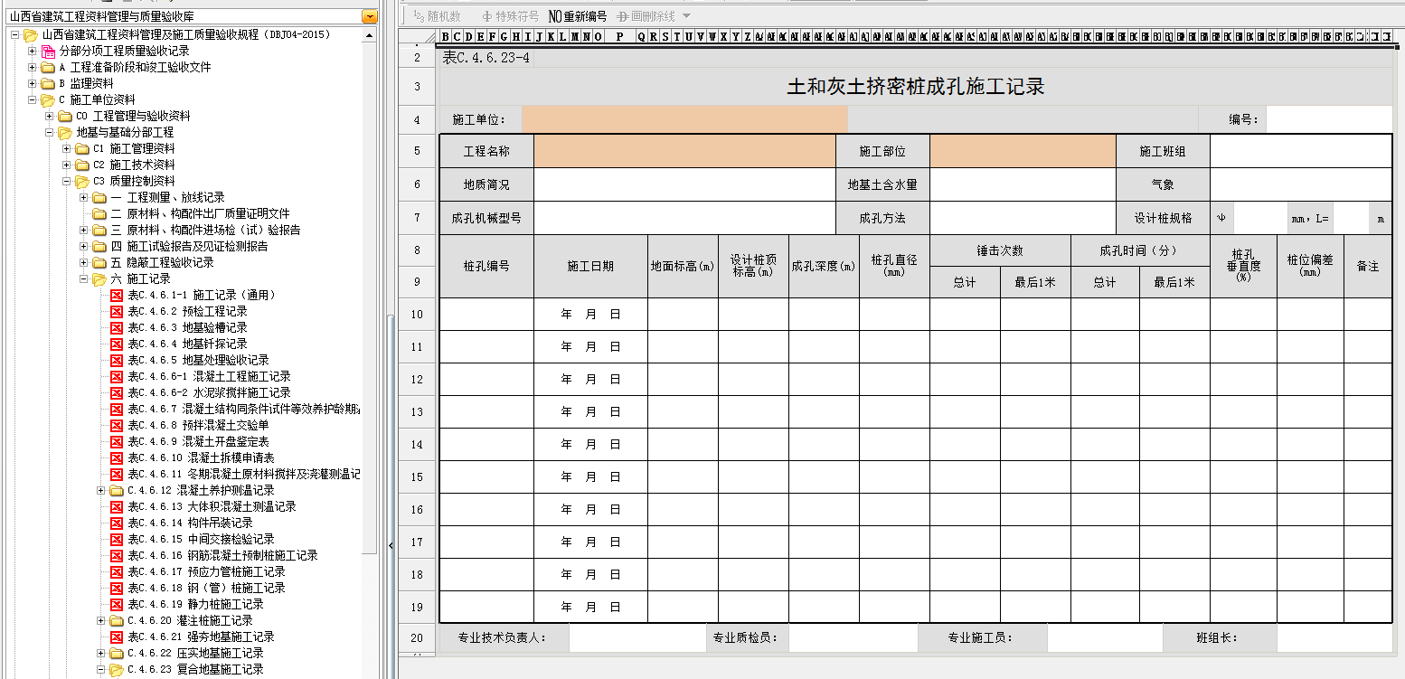Click the 地质简况 input cell
This screenshot has height=679, width=1405.
pyautogui.click(x=684, y=184)
